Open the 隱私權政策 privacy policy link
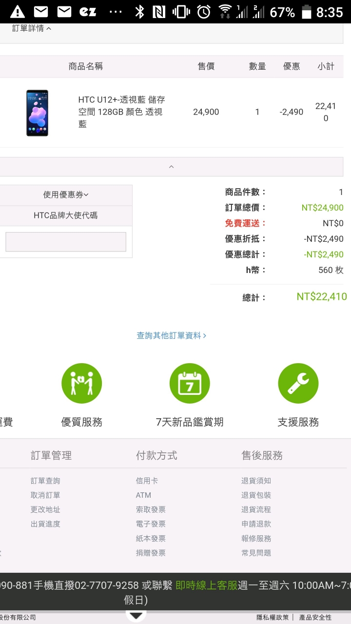The height and width of the screenshot is (624, 351). (x=273, y=618)
